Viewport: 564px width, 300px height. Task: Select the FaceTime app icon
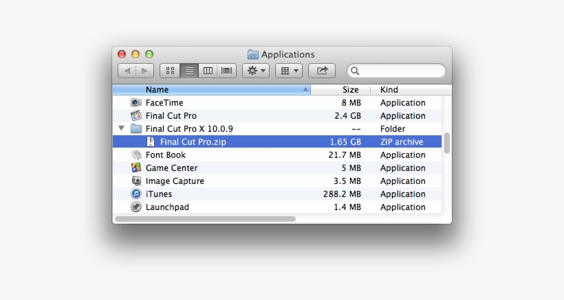click(x=136, y=103)
